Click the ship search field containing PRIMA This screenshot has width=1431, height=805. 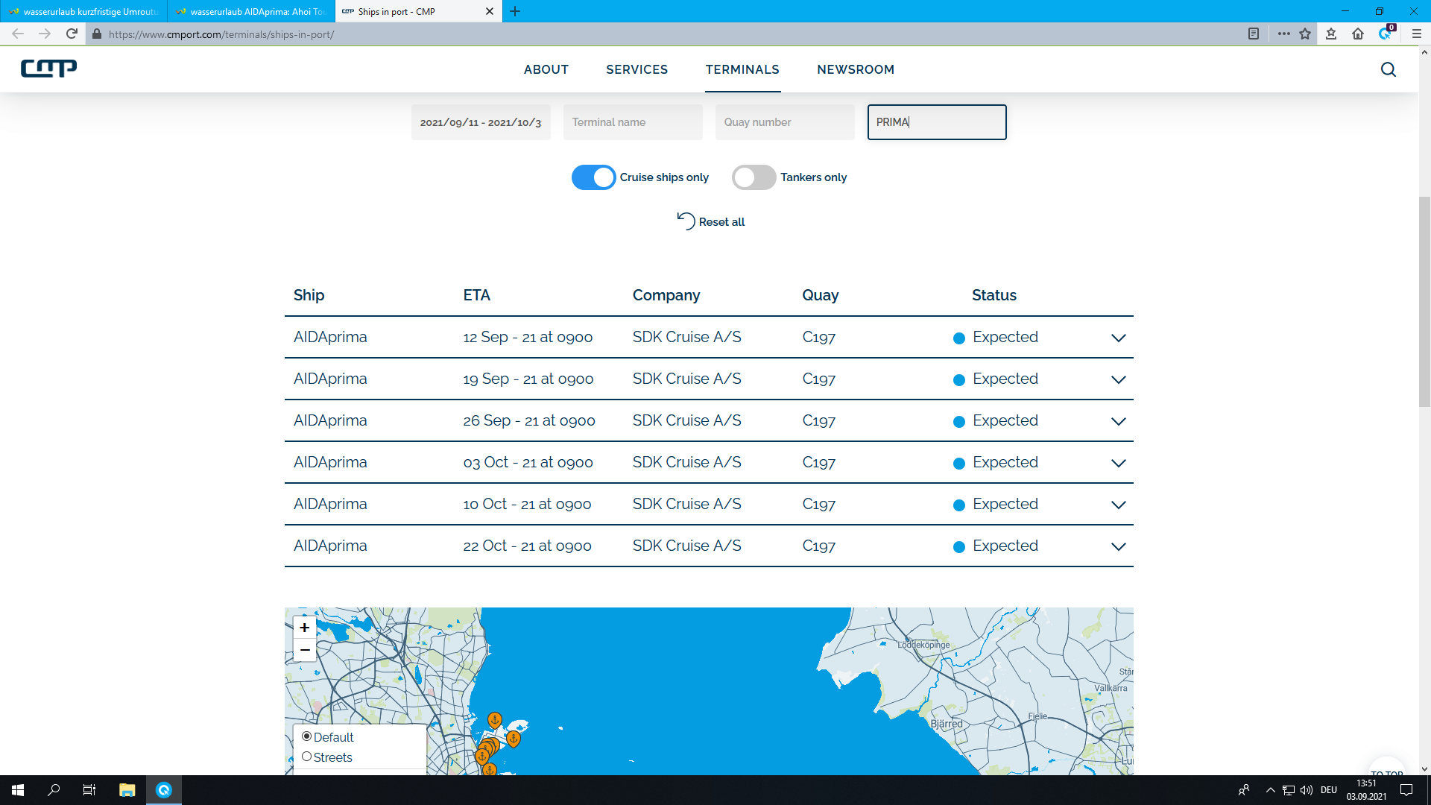(937, 122)
